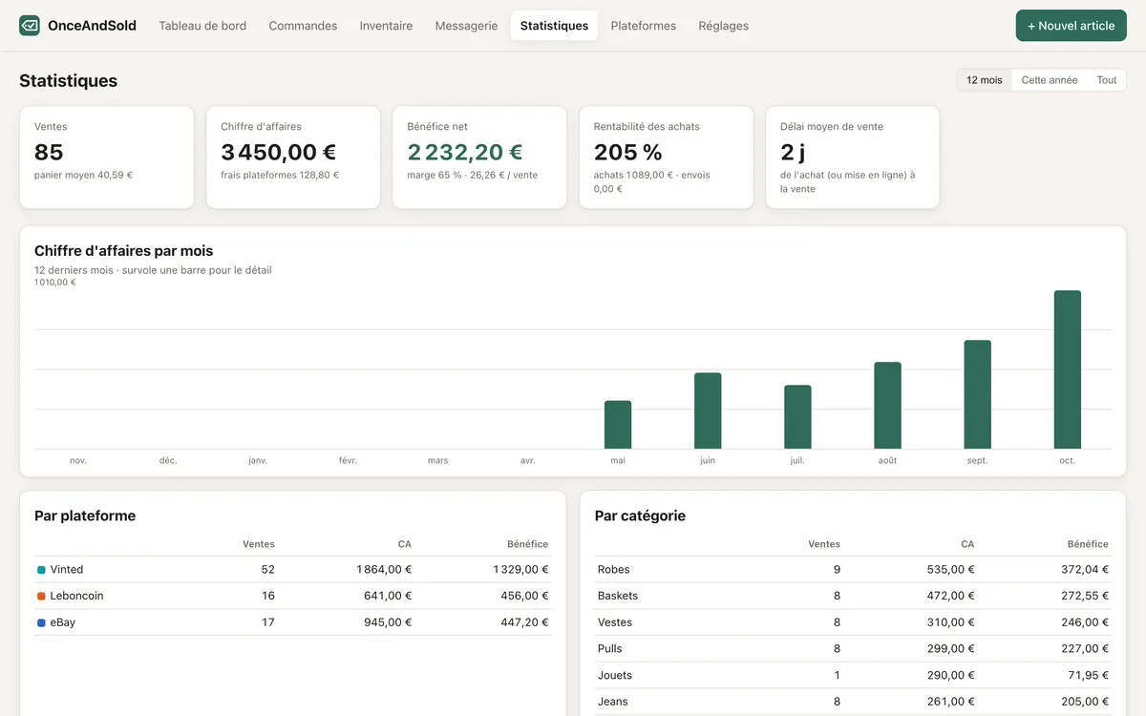Go to Réglages tab
1146x716 pixels.
click(x=724, y=26)
